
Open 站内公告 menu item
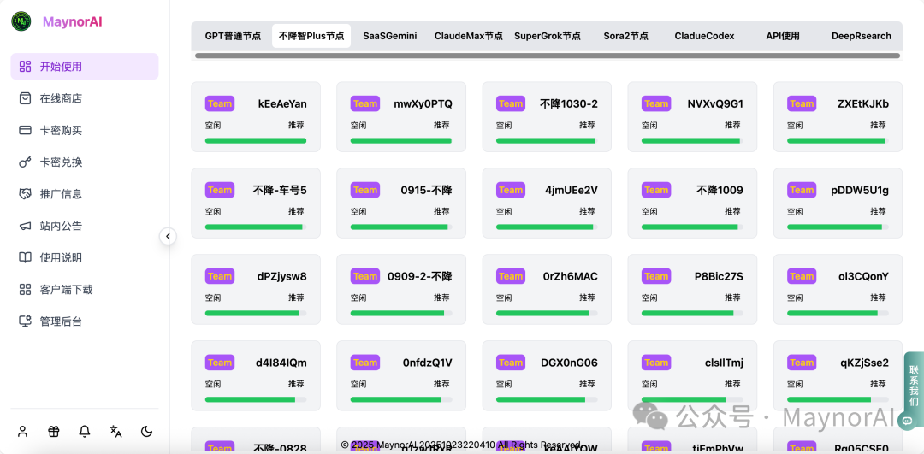[84, 226]
